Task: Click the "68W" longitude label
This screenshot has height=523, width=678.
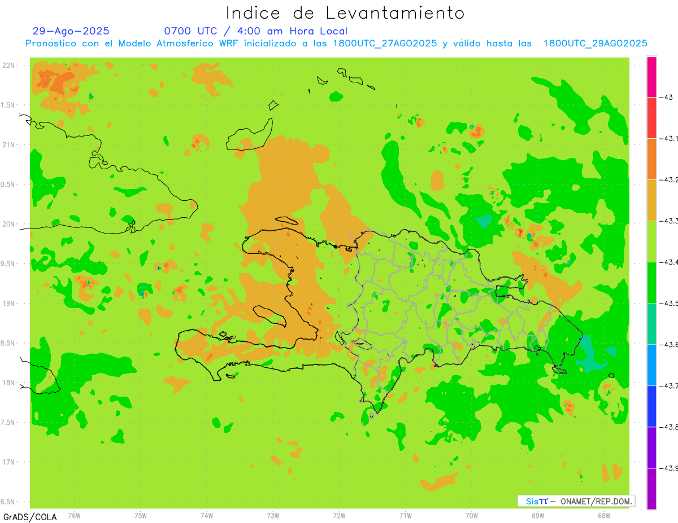Action: (x=604, y=516)
